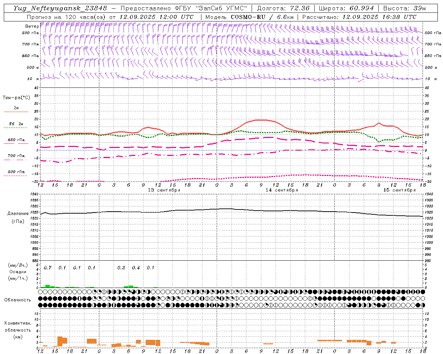Click the Высота: 39м header value

point(405,8)
